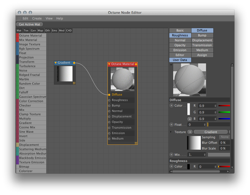Add an Image Texture node from list
The height and width of the screenshot is (195, 250).
coord(31,44)
